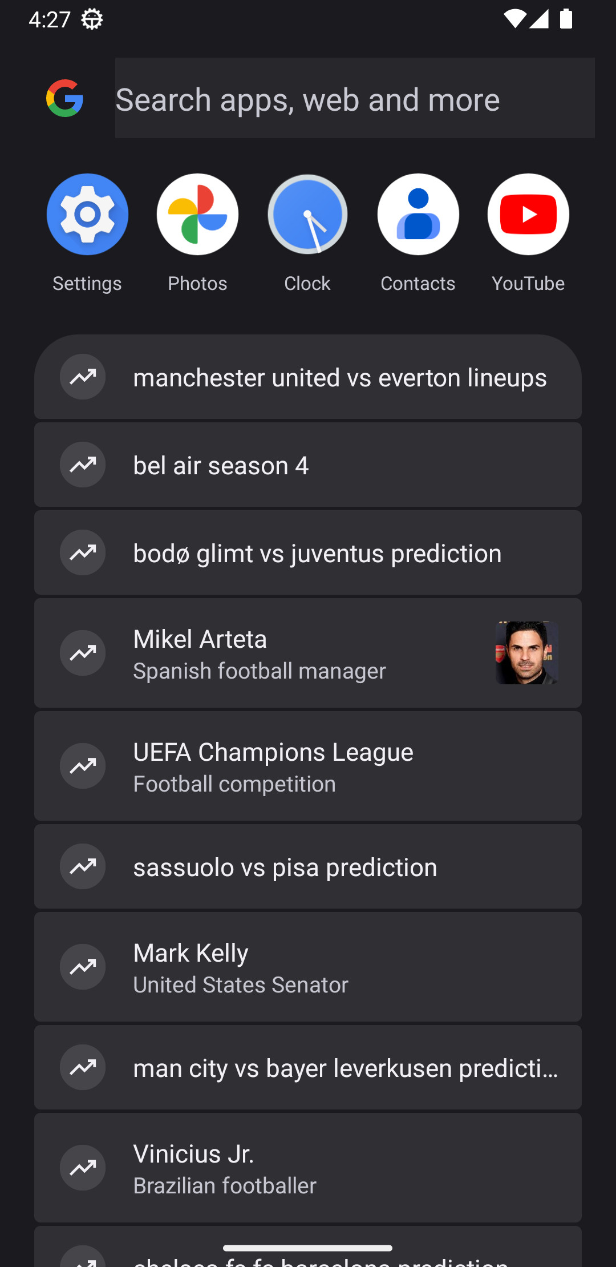Viewport: 616px width, 1267px height.
Task: Tap sassuolo vs pisa prediction
Action: click(285, 867)
